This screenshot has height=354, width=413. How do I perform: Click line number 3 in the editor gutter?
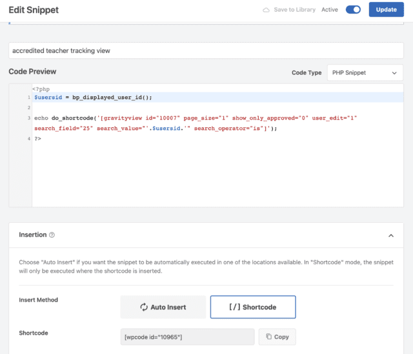[x=29, y=118]
